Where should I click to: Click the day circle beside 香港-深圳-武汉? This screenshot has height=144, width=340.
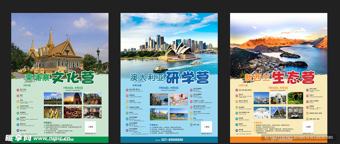click(307, 119)
